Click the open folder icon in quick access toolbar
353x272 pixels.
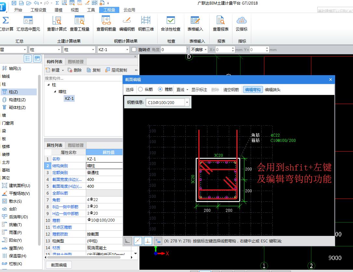(29, 3)
